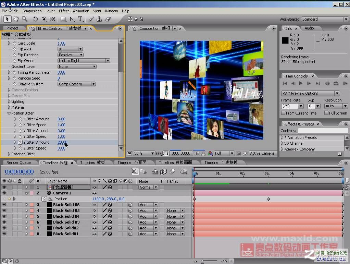The height and width of the screenshot is (264, 350).
Task: Switch to the Audio tab
Action: [309, 28]
